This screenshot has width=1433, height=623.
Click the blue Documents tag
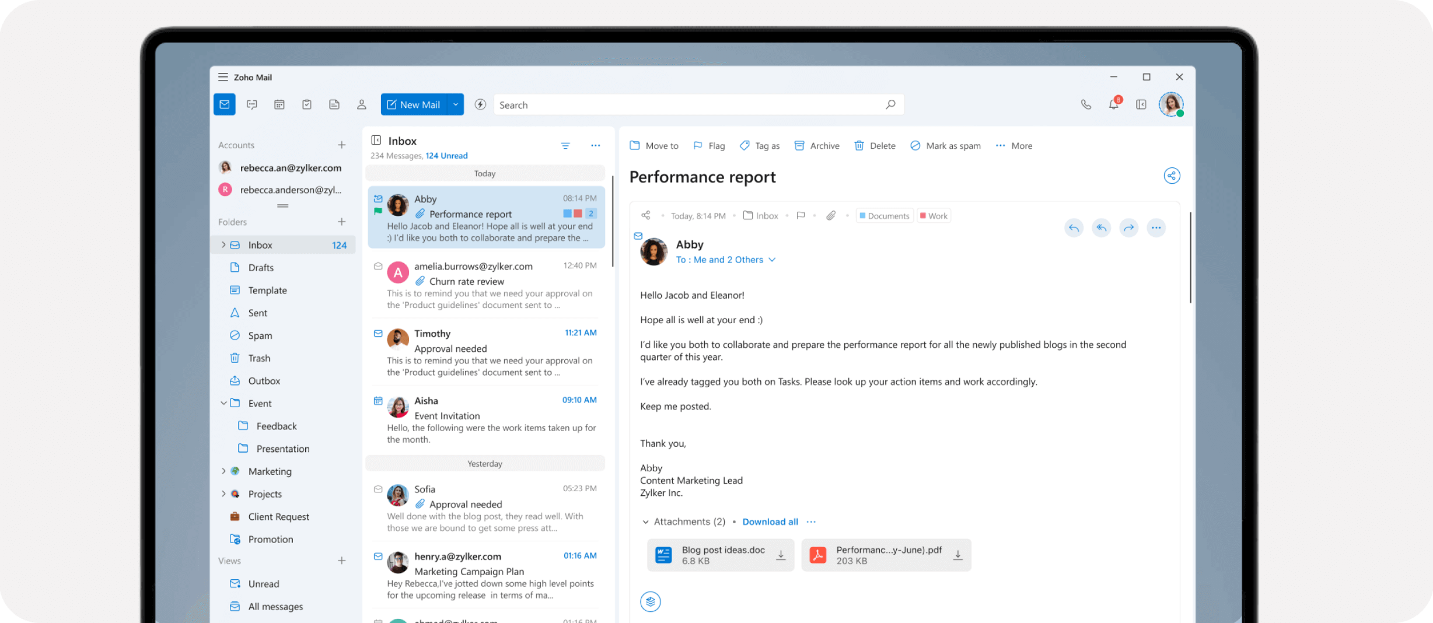(885, 216)
